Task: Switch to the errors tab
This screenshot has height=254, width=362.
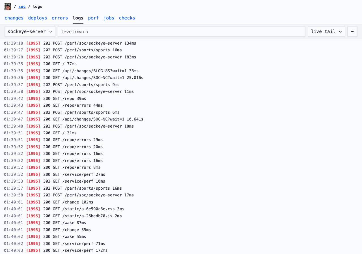Action: coord(60,18)
